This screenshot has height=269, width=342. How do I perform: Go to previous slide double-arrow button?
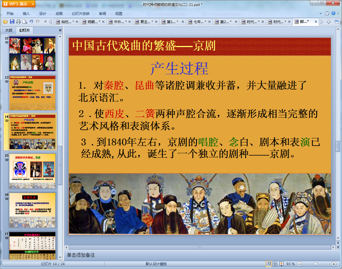pyautogui.click(x=338, y=243)
